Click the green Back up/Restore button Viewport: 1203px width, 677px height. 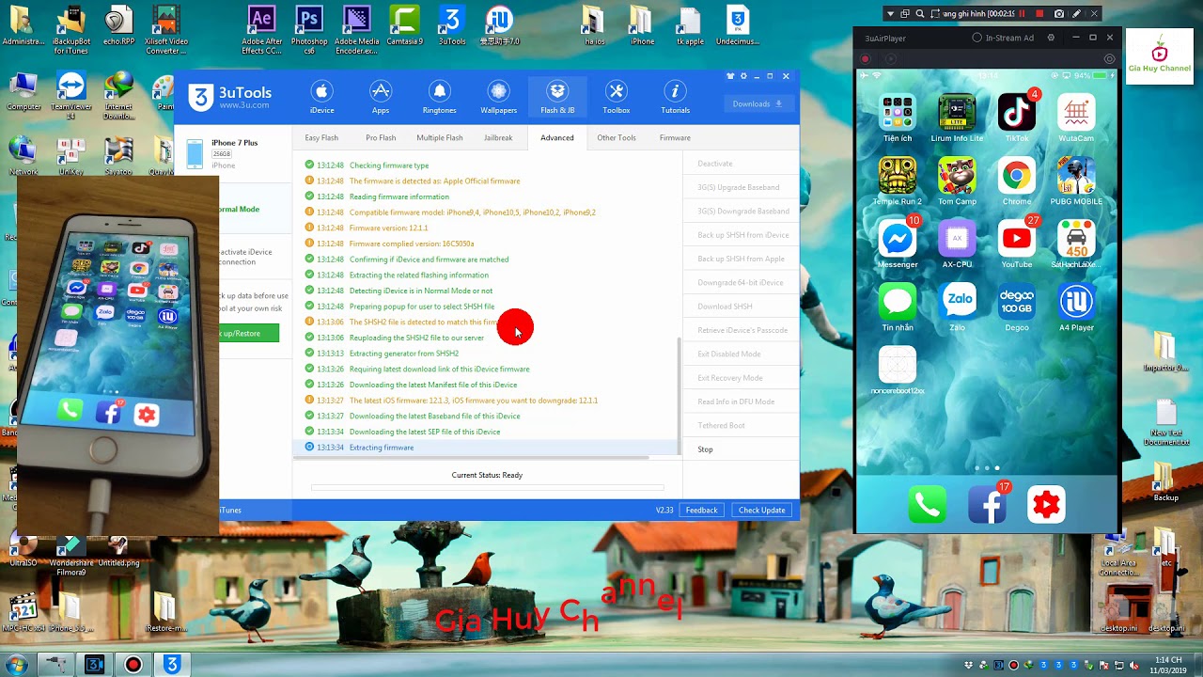pos(248,333)
